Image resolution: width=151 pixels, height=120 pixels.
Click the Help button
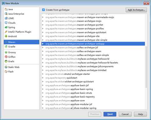[x=140, y=114]
